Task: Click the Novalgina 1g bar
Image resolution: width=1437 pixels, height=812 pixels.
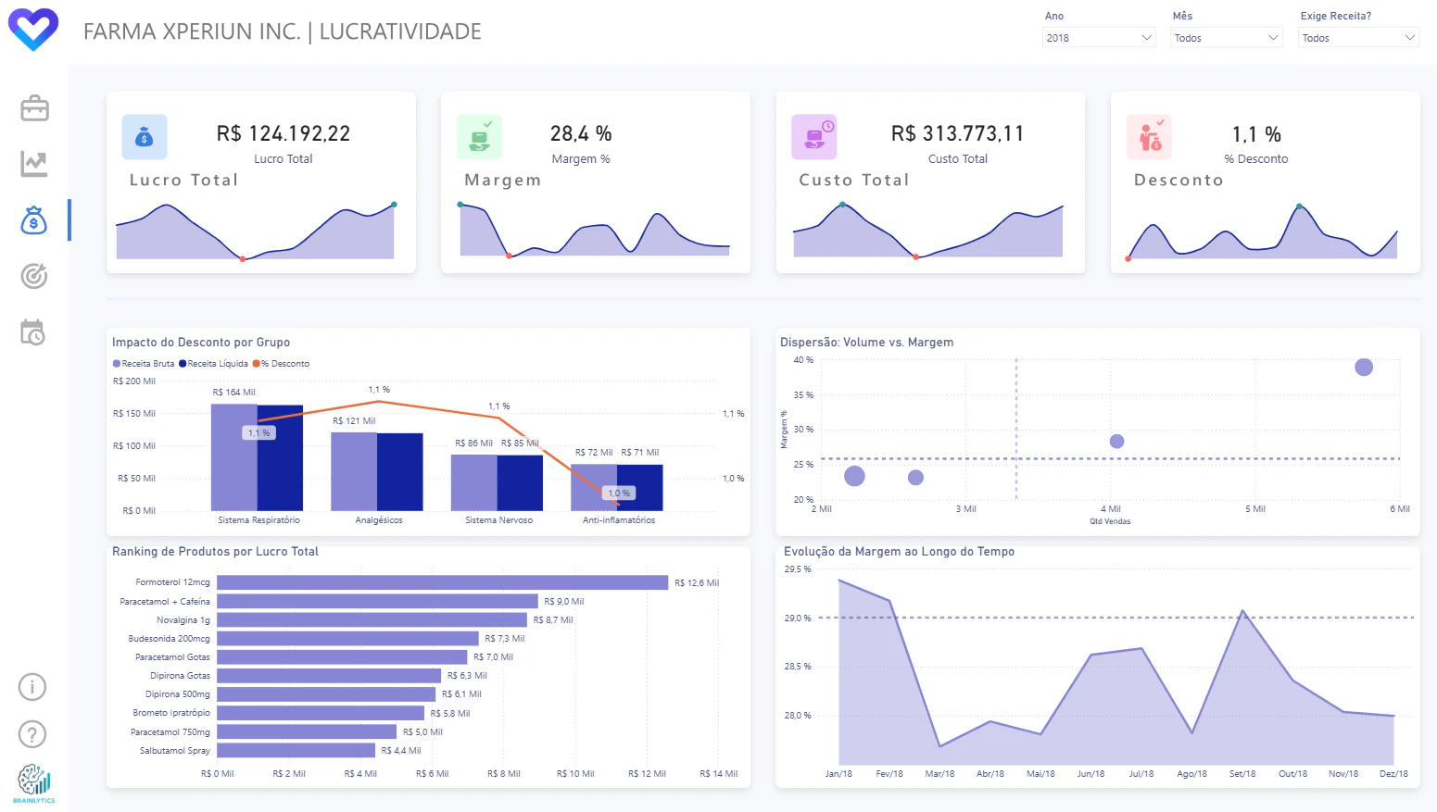Action: coord(372,619)
